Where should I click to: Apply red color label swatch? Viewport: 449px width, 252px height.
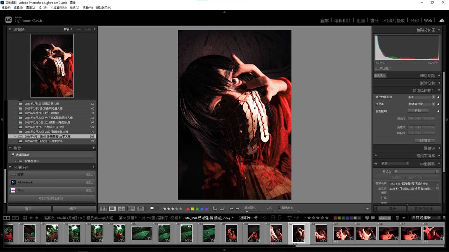tap(188, 209)
